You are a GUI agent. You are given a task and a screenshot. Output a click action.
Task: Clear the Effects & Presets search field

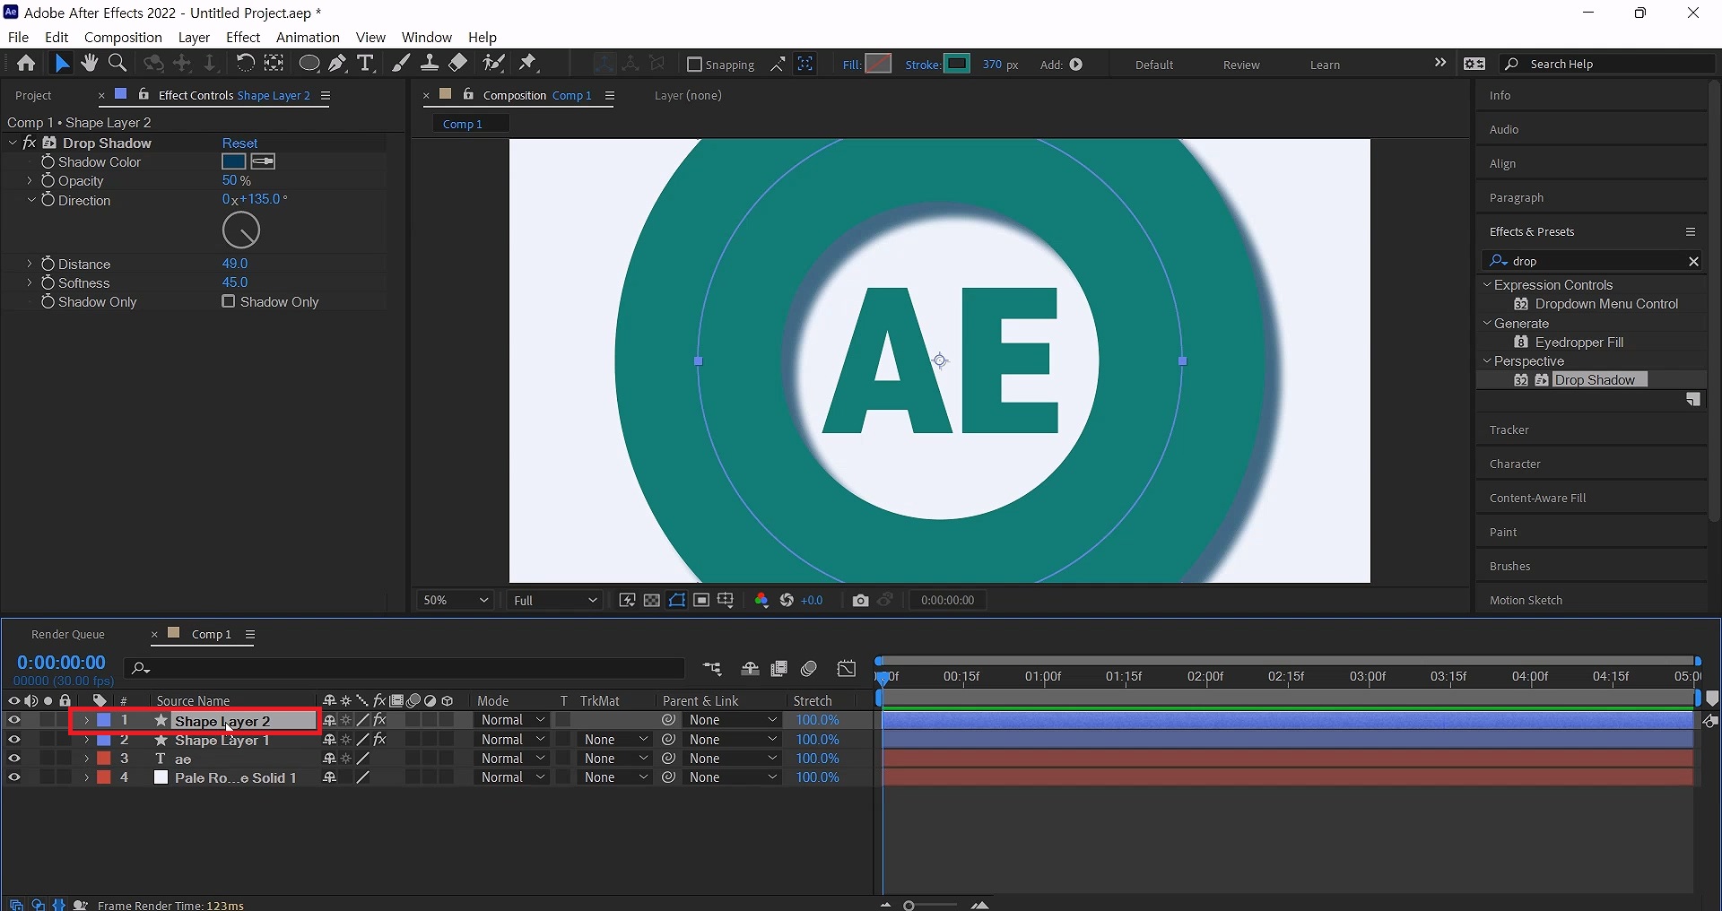[x=1693, y=261]
